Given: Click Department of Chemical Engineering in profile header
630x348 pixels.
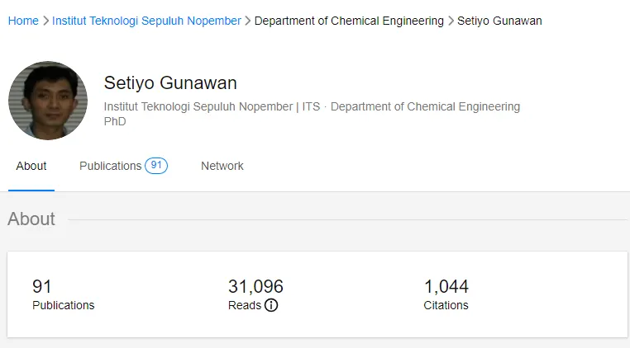Looking at the screenshot, I should (425, 106).
